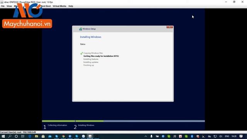Image resolution: width=247 pixels, height=139 pixels.
Task: Switch ENG input language indicator
Action: pos(227,136)
